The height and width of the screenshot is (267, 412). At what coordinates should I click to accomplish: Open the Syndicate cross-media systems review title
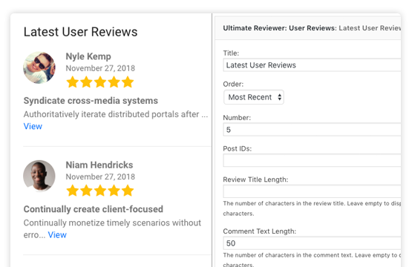tap(91, 101)
